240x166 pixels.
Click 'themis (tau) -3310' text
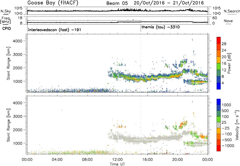point(161,27)
